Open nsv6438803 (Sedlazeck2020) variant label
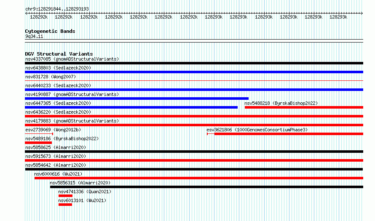Screen dimensions: 375x221 pyautogui.click(x=58, y=68)
